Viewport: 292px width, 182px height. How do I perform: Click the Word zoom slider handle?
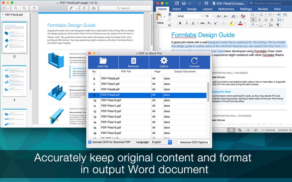tap(277, 130)
